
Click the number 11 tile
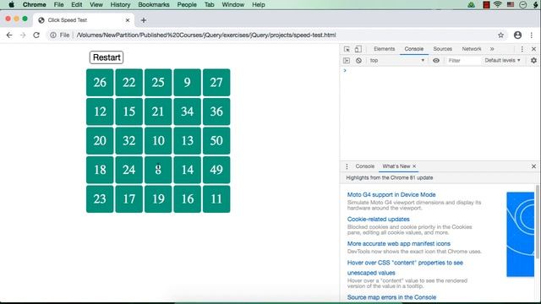(x=216, y=199)
